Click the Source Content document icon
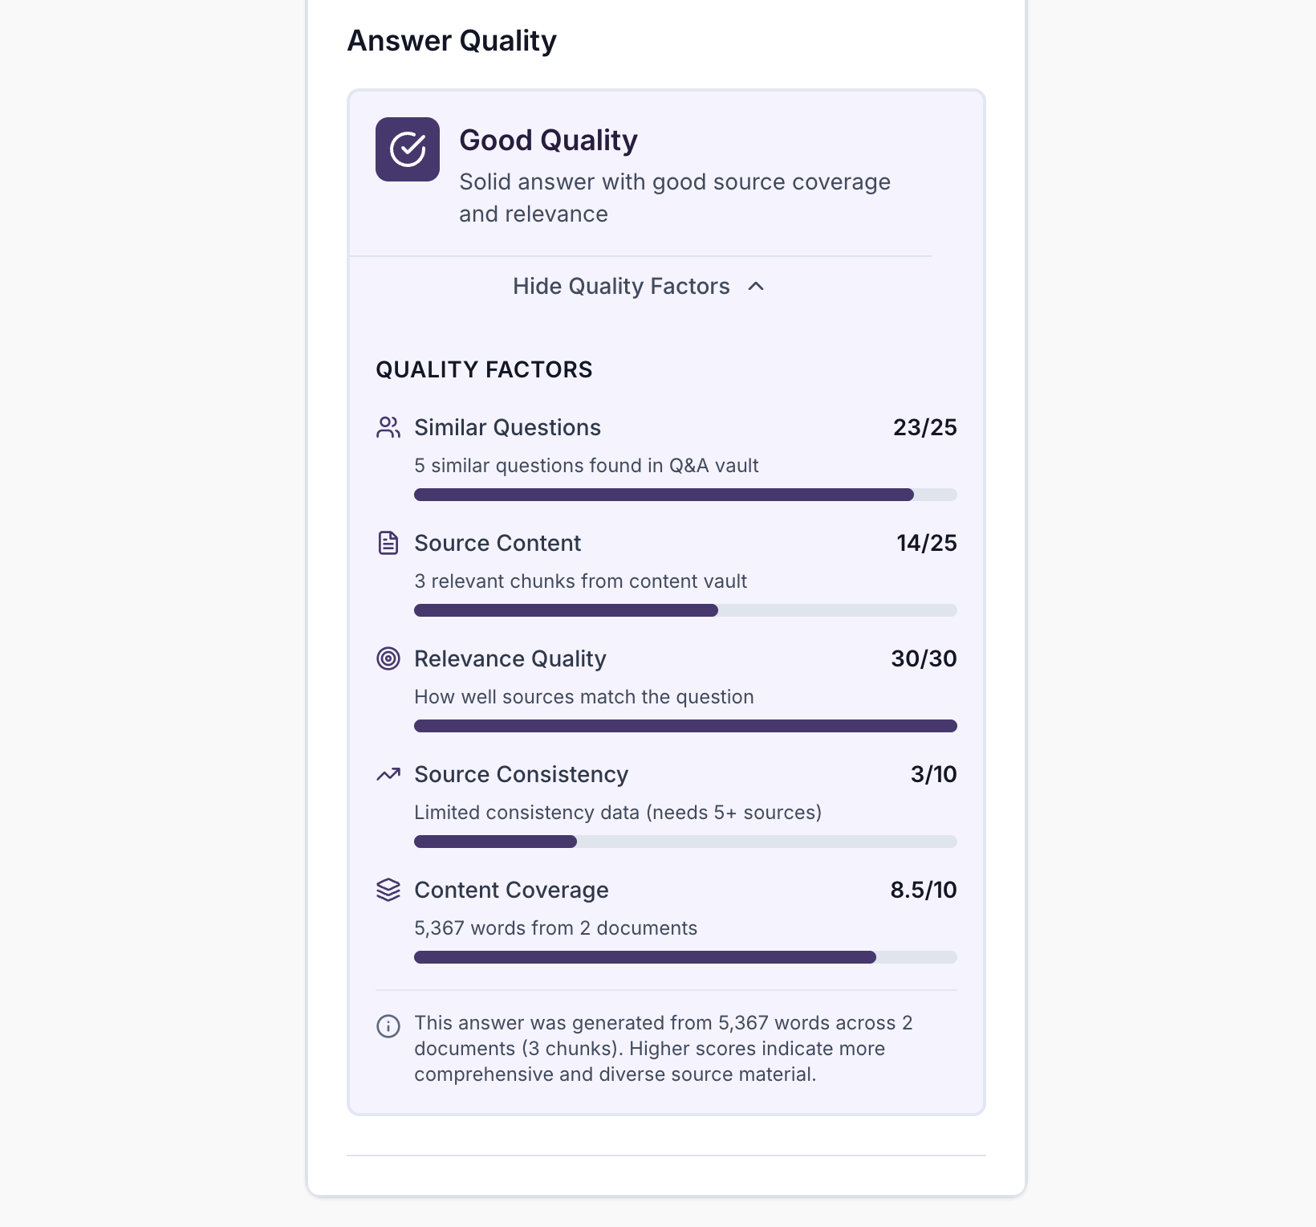The height and width of the screenshot is (1227, 1316). click(x=389, y=543)
